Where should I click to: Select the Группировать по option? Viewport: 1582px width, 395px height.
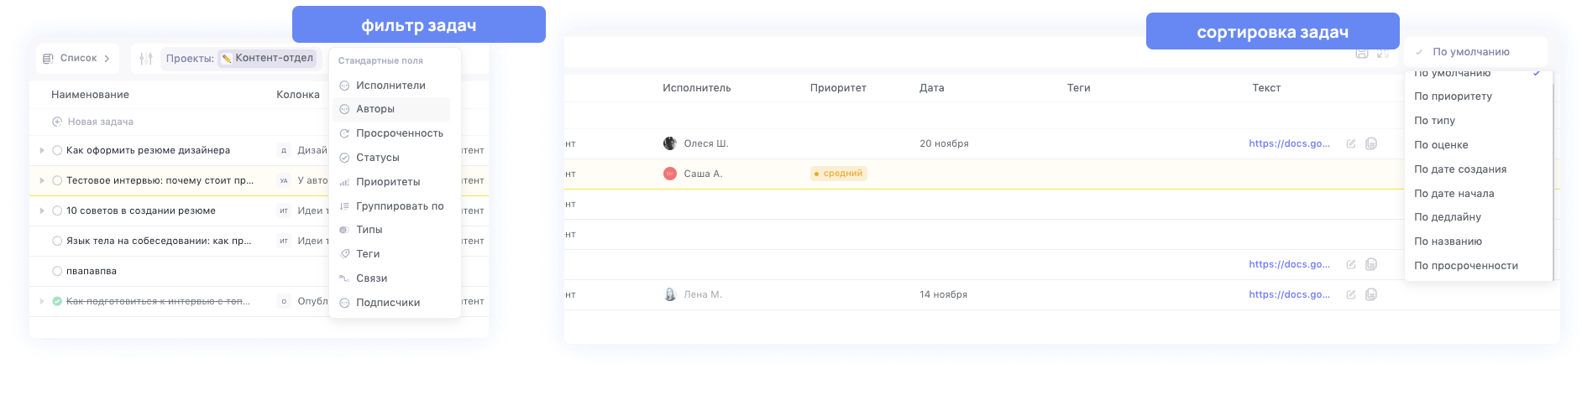coord(391,206)
